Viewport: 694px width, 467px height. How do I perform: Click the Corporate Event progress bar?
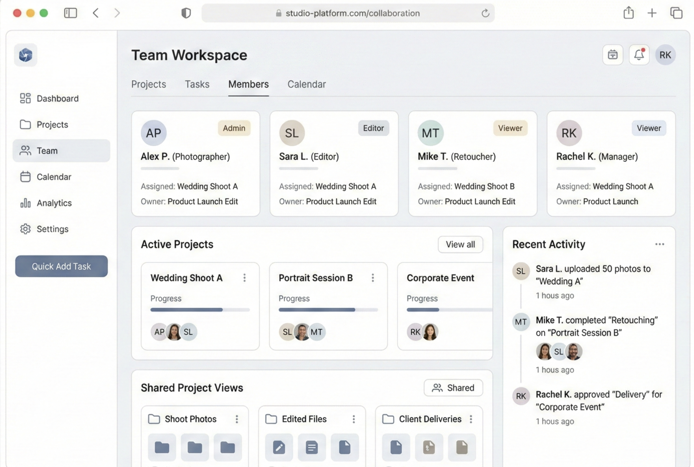pos(449,310)
